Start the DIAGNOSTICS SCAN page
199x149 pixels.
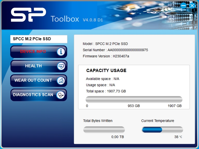coord(39,95)
